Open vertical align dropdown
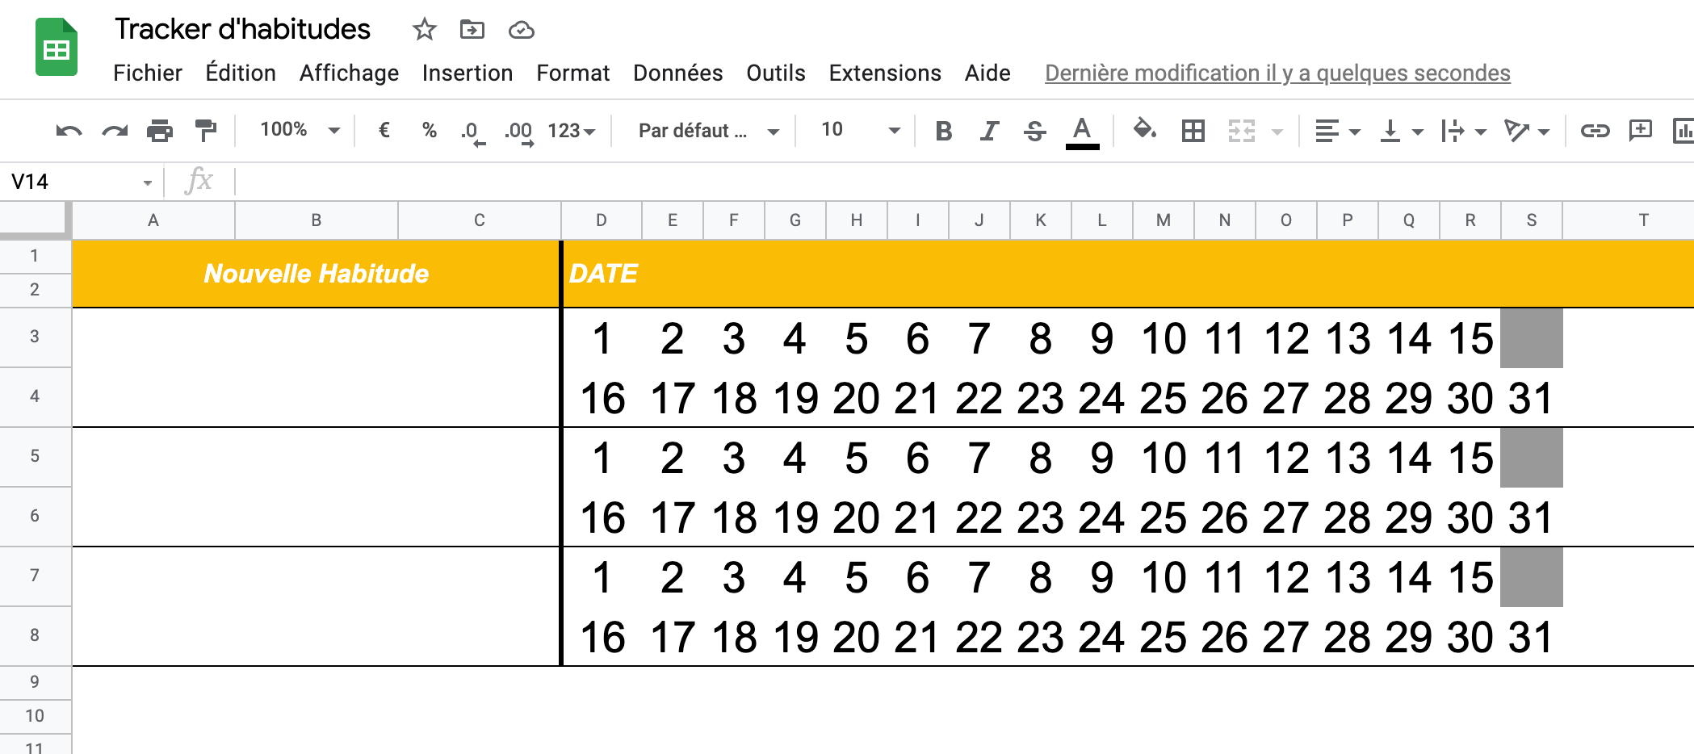 point(1401,131)
